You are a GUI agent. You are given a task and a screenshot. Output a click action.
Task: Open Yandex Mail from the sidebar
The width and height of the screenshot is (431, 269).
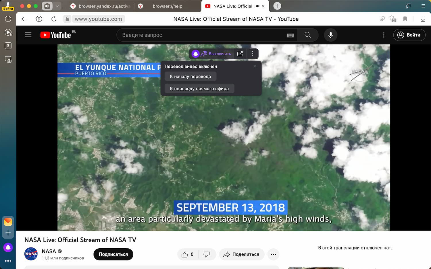pyautogui.click(x=8, y=222)
